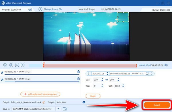Maximize the application window
Screen dimensions: 172x112
163,3
